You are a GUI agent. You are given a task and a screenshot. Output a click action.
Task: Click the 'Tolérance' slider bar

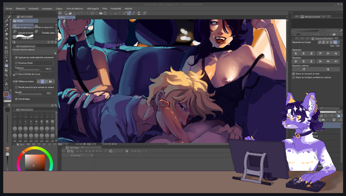point(30,70)
